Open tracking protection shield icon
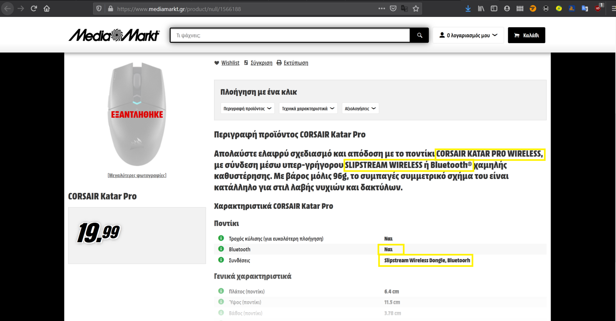This screenshot has height=321, width=616. [x=99, y=8]
